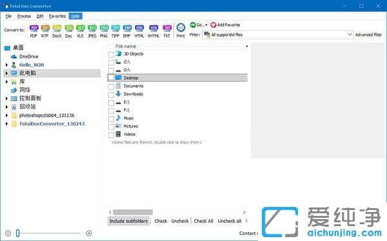This screenshot has height=241, width=387.
Task: Click the Check All button
Action: point(203,221)
